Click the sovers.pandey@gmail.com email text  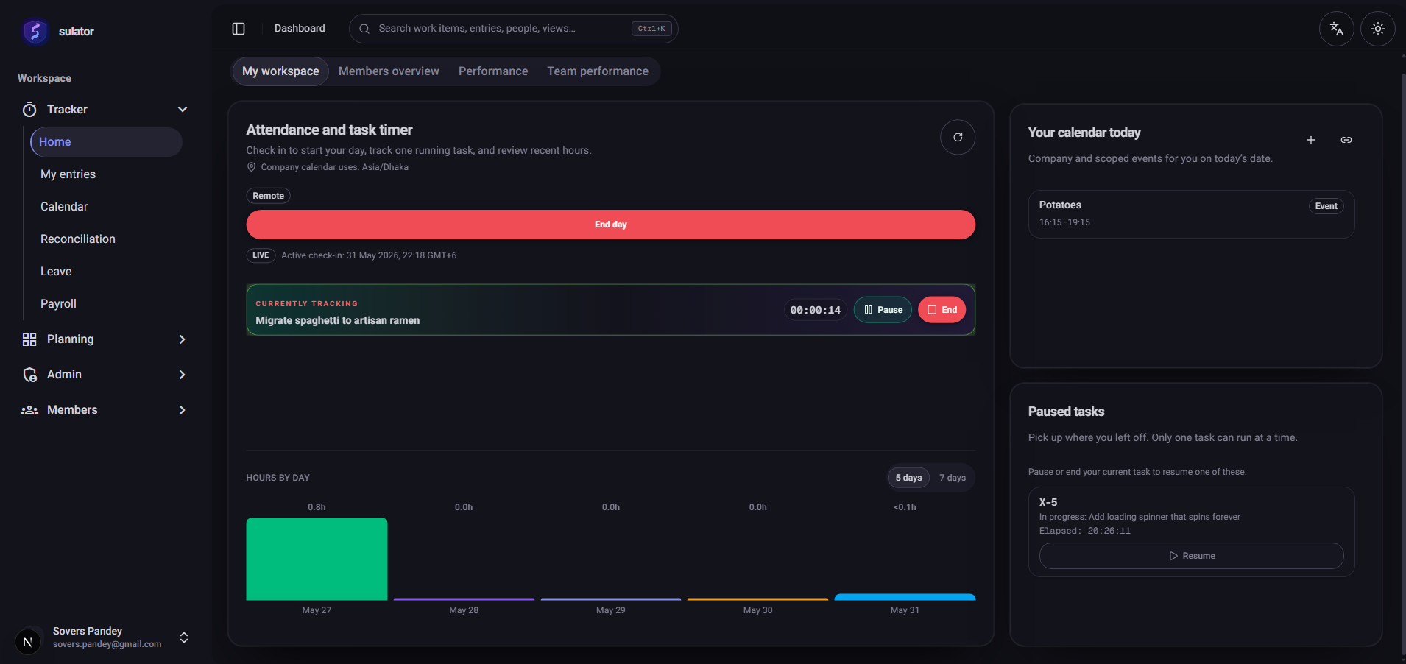click(x=107, y=644)
